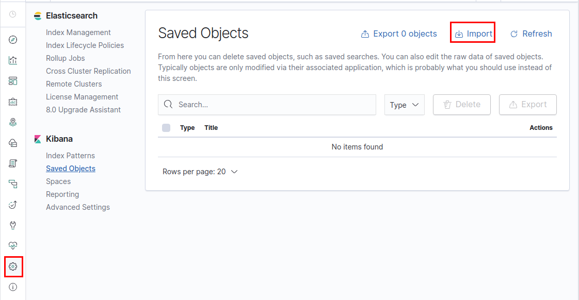Open Machine Learning icon in sidebar
Image resolution: width=579 pixels, height=300 pixels.
[x=12, y=143]
